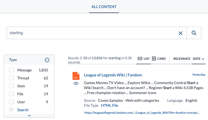Open quick view with the eye icon
The height and width of the screenshot is (120, 208).
pyautogui.click(x=76, y=83)
